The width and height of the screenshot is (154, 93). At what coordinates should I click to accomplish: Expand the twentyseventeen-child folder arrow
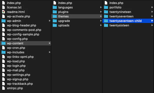coord(152,21)
